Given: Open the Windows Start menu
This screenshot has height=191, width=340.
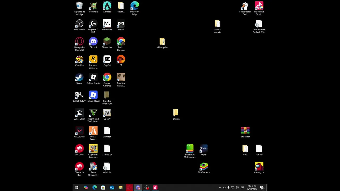Looking at the screenshot, I should click(x=77, y=188).
